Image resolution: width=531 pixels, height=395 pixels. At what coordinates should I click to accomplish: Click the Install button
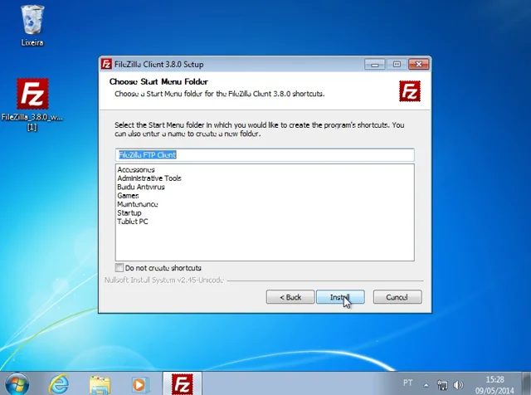pos(340,297)
